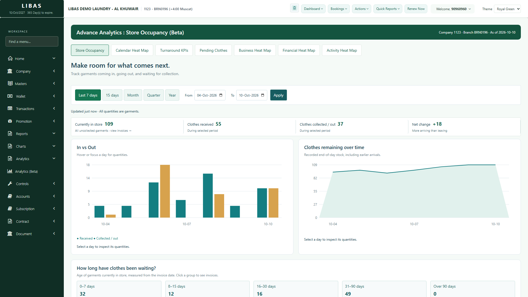The image size is (528, 297).
Task: Select the Year range
Action: (x=172, y=95)
